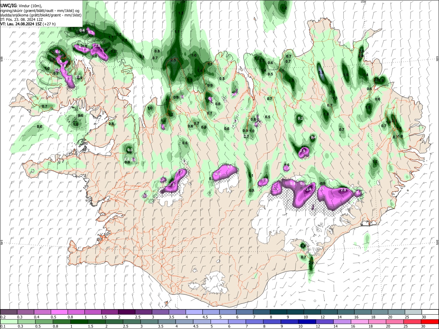Pick the bright pink 0.5 snow legend swatch
The height and width of the screenshot is (329, 439).
[59, 312]
